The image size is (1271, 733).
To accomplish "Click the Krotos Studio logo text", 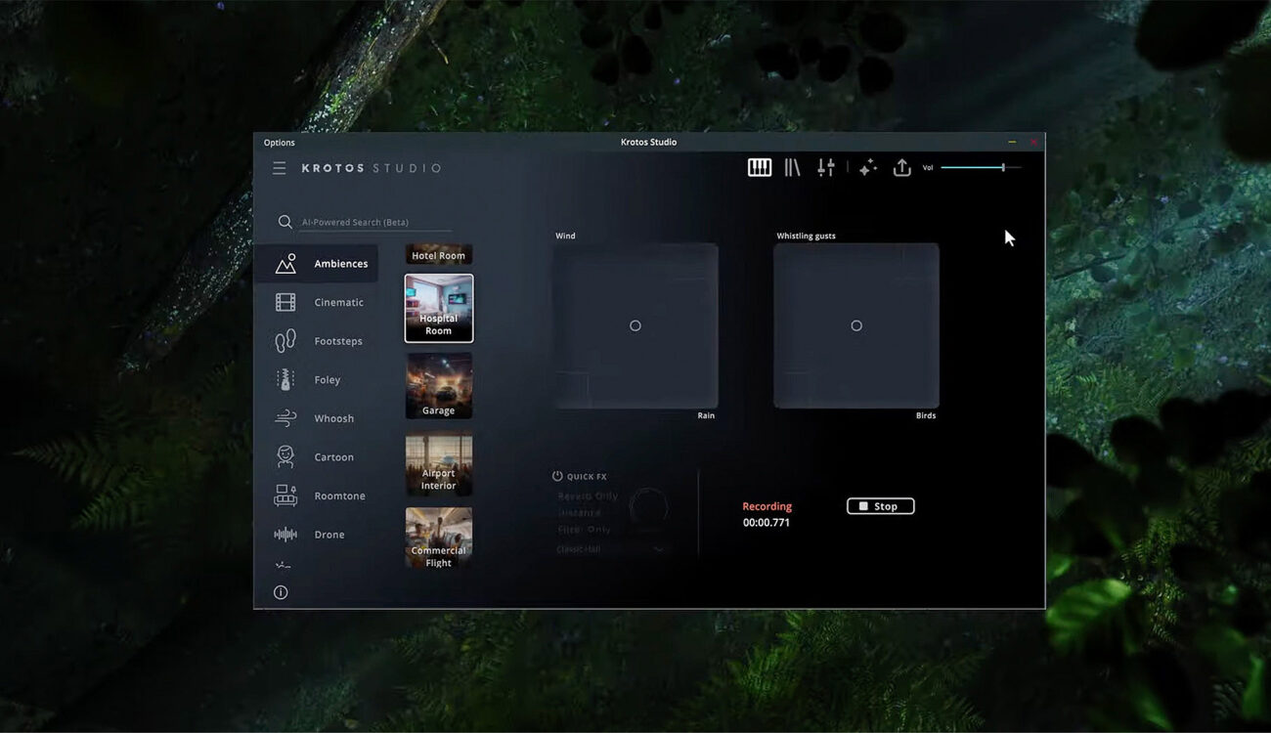I will [372, 168].
